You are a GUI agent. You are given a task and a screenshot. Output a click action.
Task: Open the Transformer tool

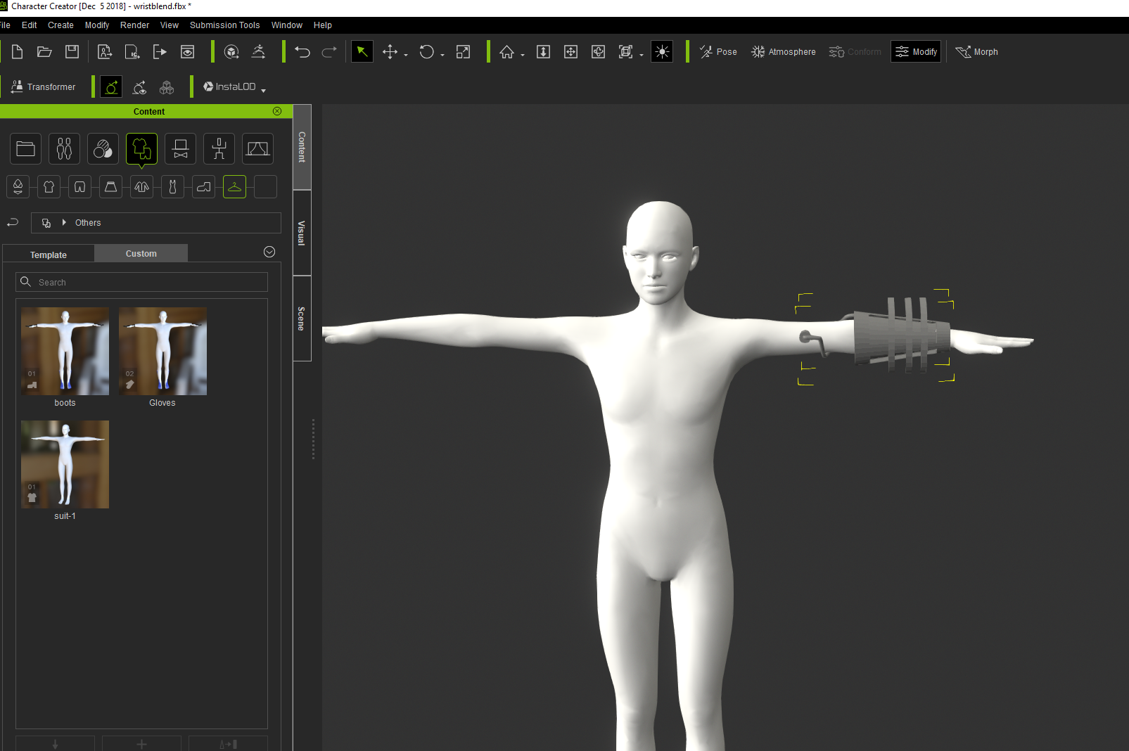[44, 86]
